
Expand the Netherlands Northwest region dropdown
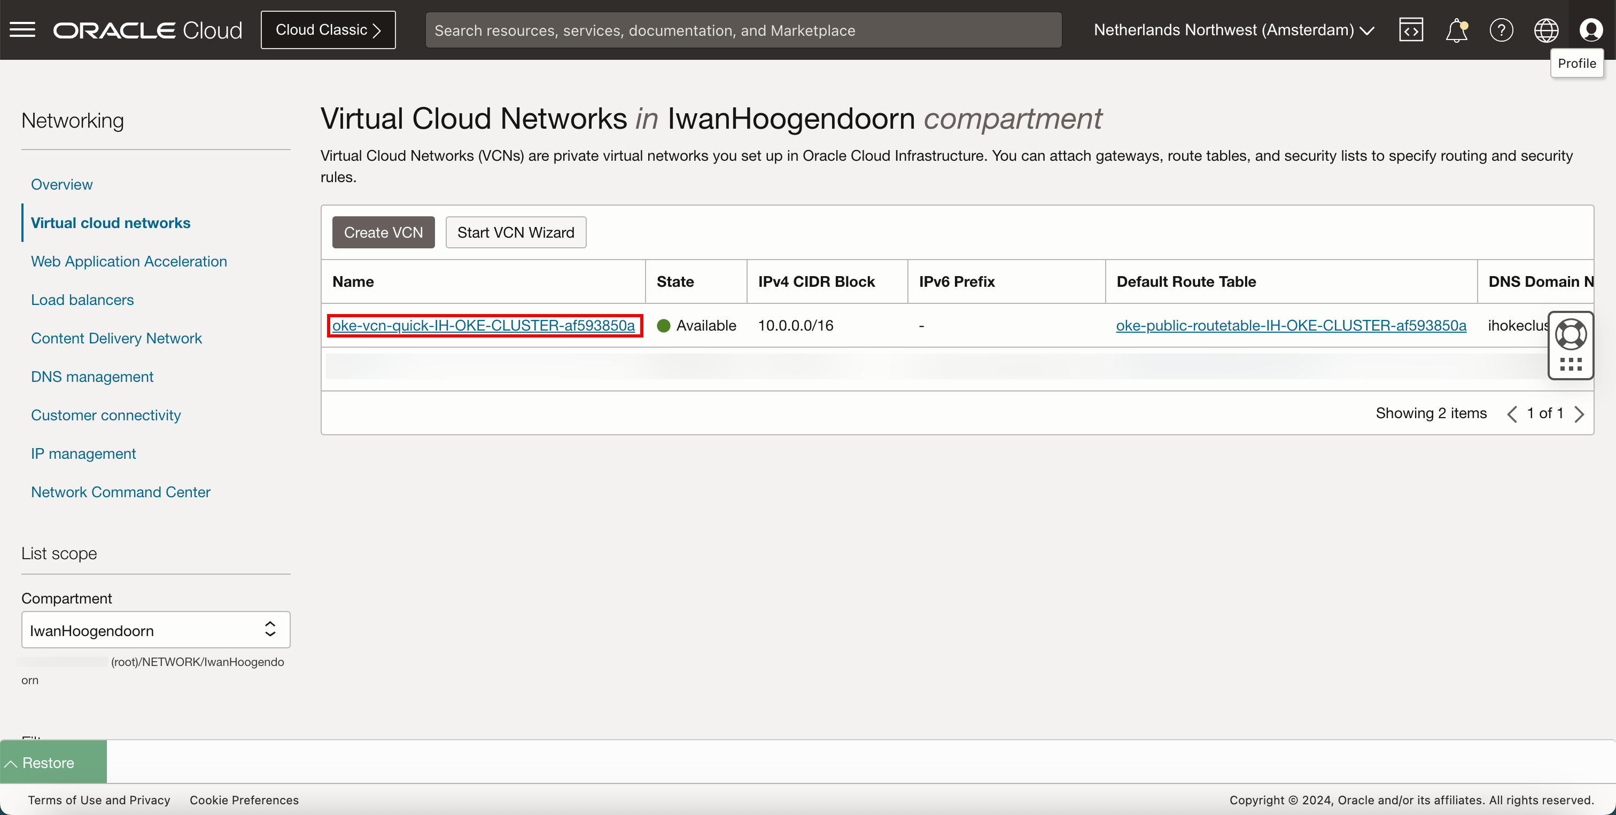pos(1233,29)
